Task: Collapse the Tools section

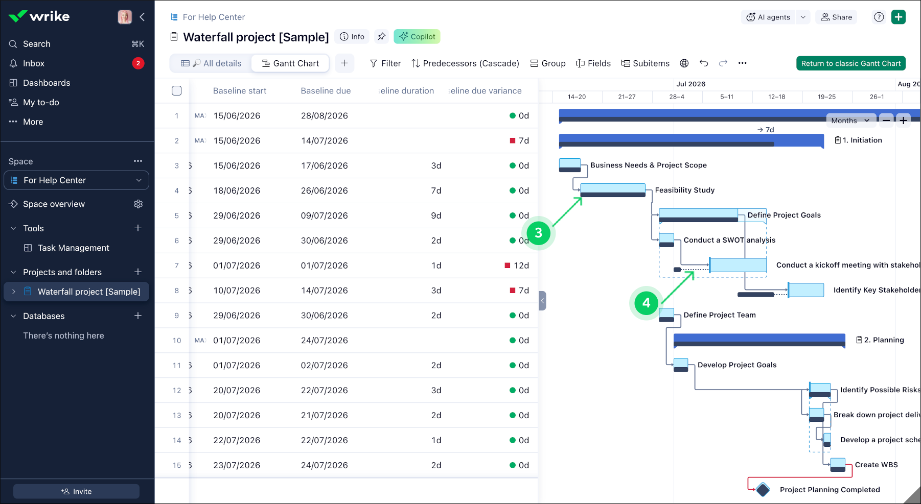Action: [x=13, y=228]
